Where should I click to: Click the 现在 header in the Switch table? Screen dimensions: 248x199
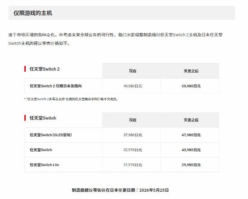(x=133, y=120)
